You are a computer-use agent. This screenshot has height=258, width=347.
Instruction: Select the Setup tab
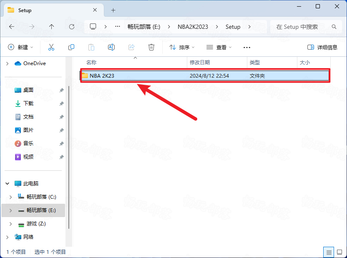[53, 10]
